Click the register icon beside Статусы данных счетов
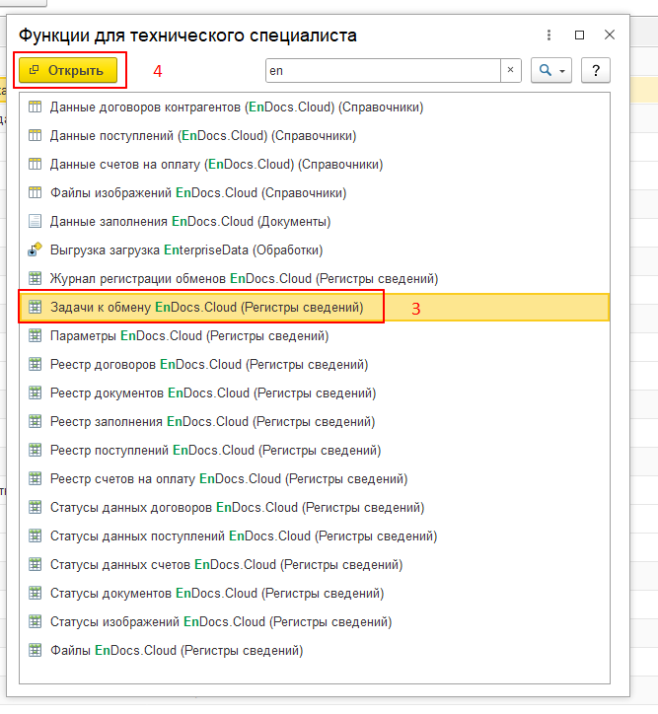 click(36, 564)
